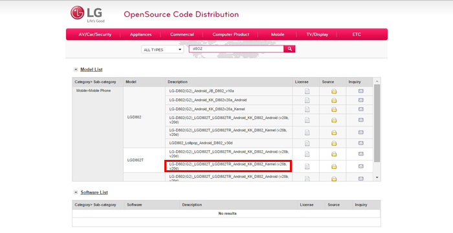Download source for Android_JB_D802_v10a row
The width and height of the screenshot is (453, 233).
(x=334, y=91)
